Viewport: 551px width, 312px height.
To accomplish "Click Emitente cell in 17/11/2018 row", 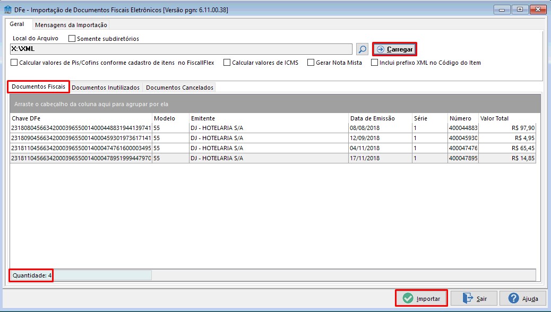I will pos(269,158).
